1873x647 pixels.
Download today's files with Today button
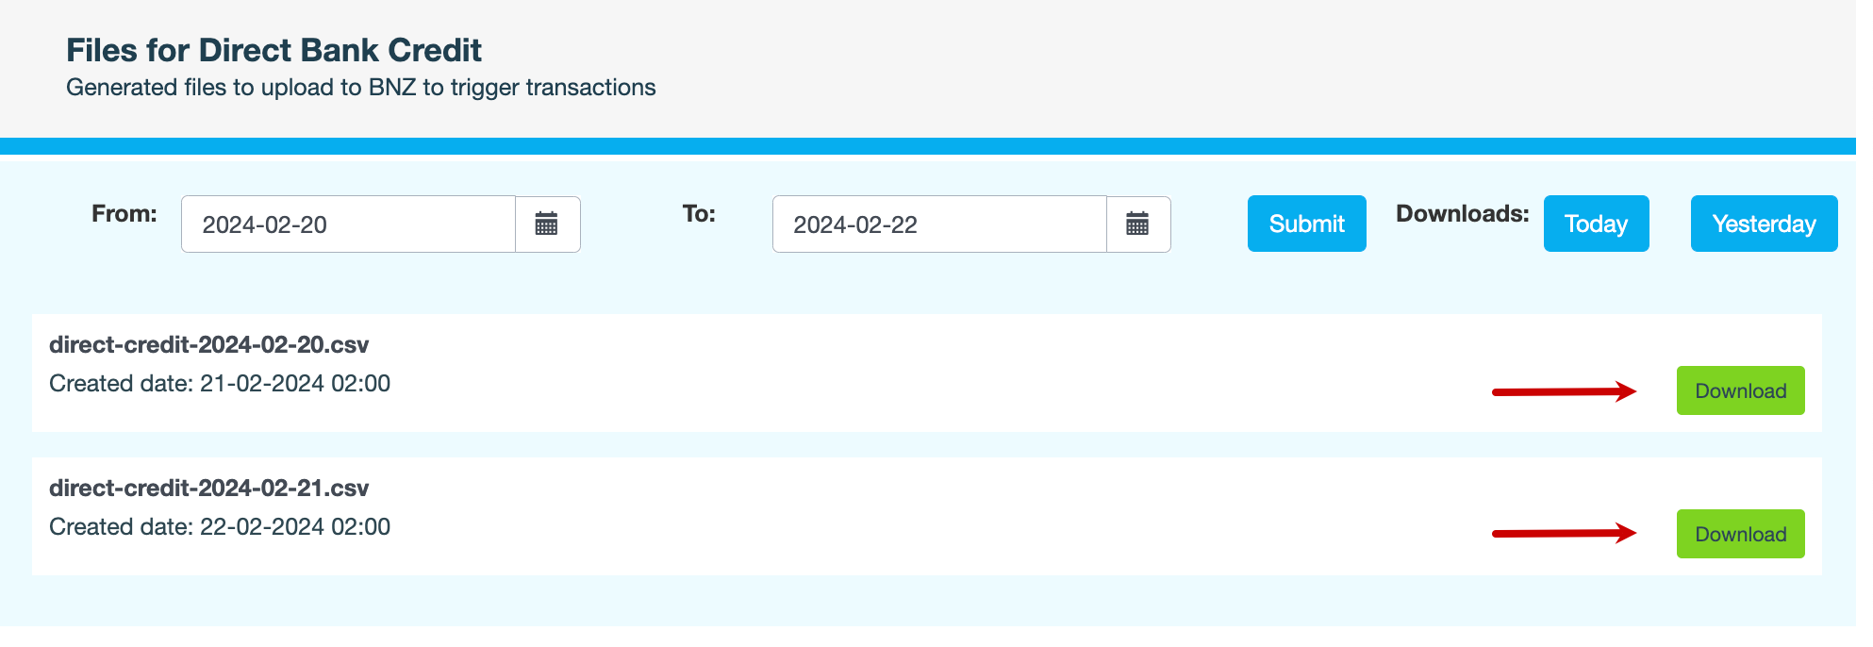1596,224
